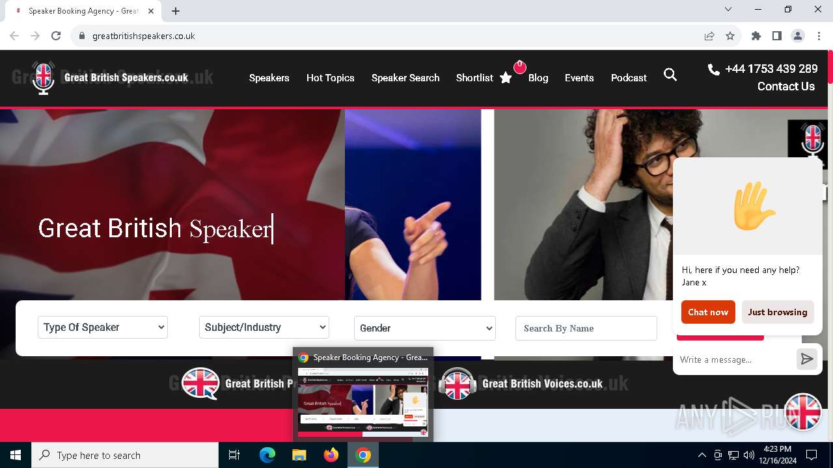Open the Chrome three-dot menu
The height and width of the screenshot is (468, 833).
coord(819,36)
